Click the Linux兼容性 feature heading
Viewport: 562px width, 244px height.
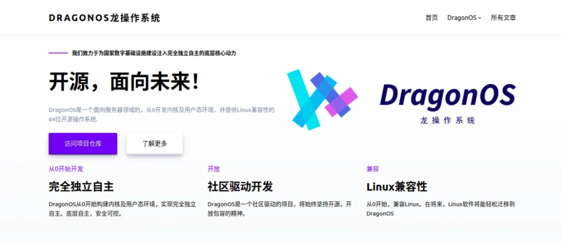click(397, 187)
